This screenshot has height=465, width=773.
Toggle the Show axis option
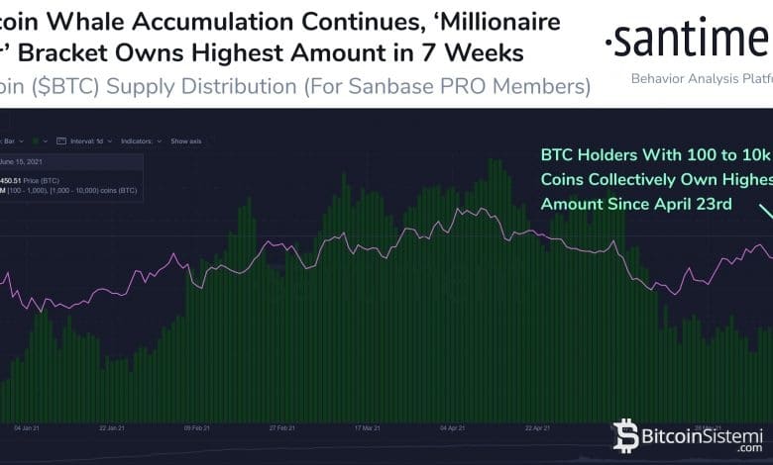click(x=185, y=141)
